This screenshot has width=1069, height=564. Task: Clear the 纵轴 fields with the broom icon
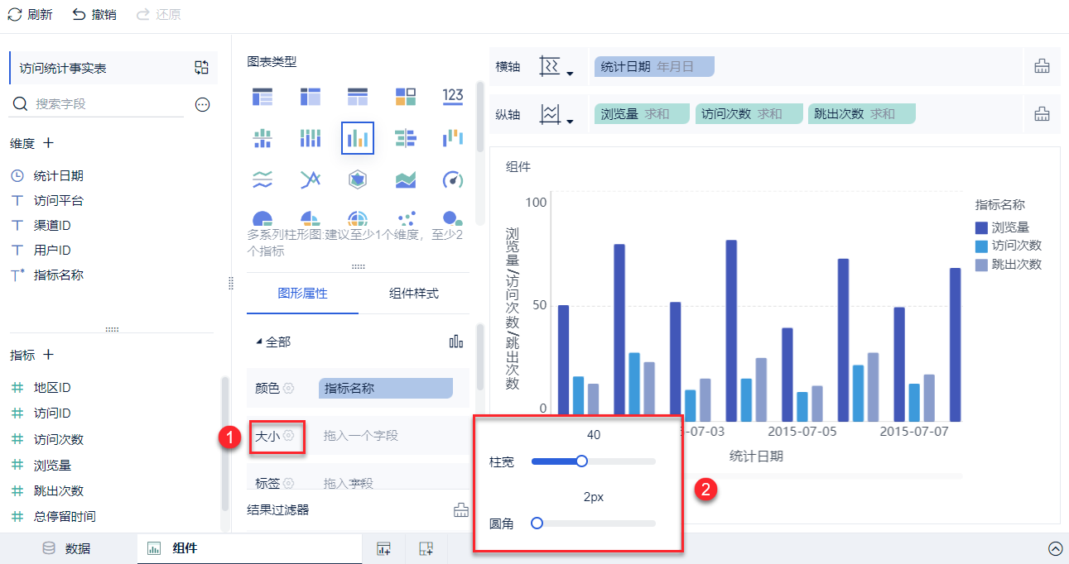coord(1042,114)
